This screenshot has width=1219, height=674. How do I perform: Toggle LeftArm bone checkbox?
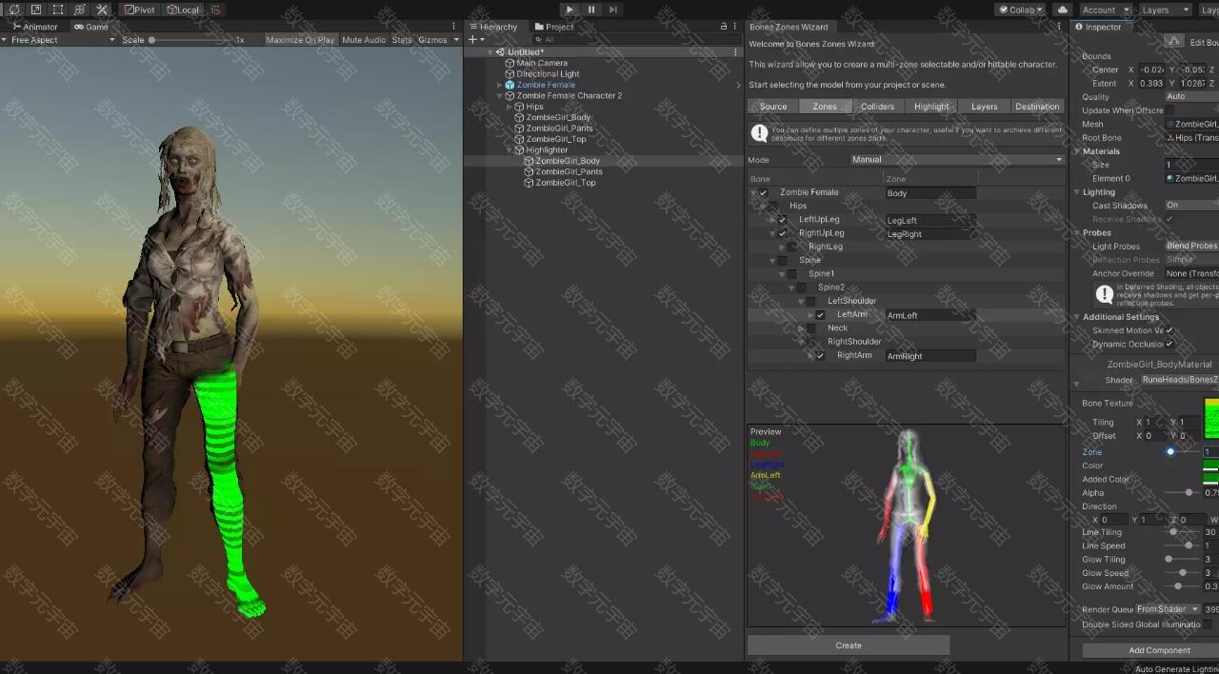[820, 315]
